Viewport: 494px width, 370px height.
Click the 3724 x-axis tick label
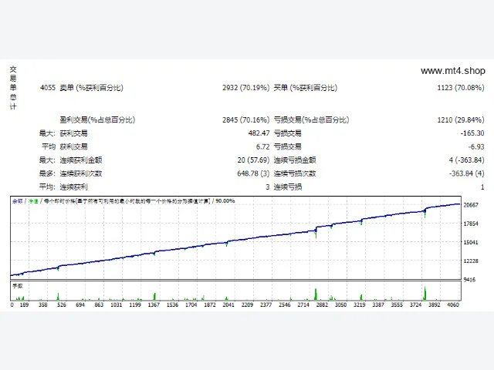click(x=415, y=305)
